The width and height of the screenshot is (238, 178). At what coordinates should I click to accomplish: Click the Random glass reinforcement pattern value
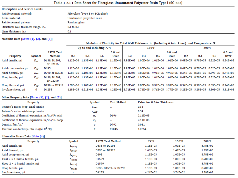[76, 22]
